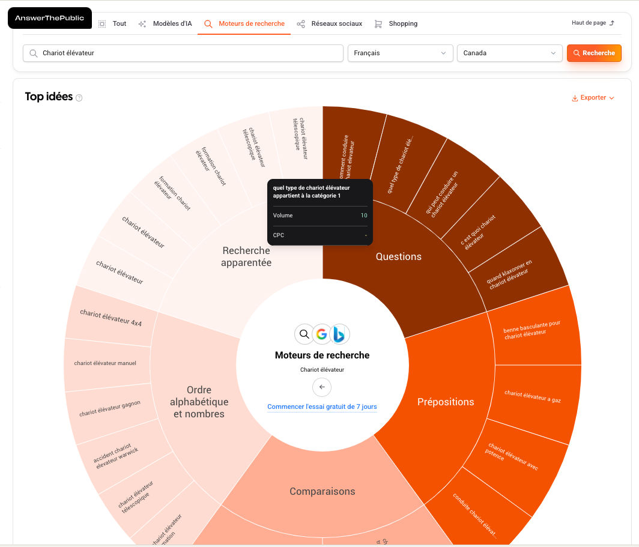Click the AnswerThePublic logo

[x=49, y=18]
